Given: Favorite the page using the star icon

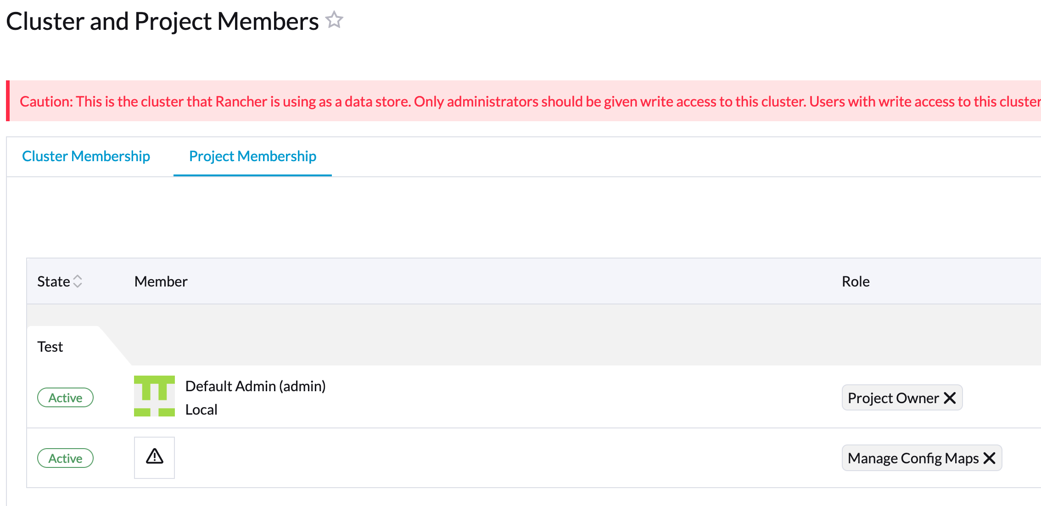Looking at the screenshot, I should (334, 20).
